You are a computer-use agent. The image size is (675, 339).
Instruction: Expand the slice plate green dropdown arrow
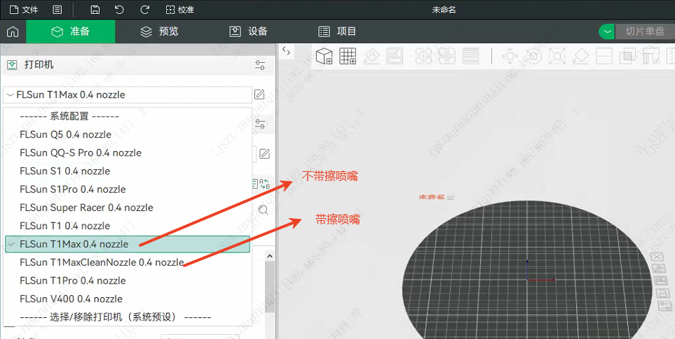click(x=606, y=31)
